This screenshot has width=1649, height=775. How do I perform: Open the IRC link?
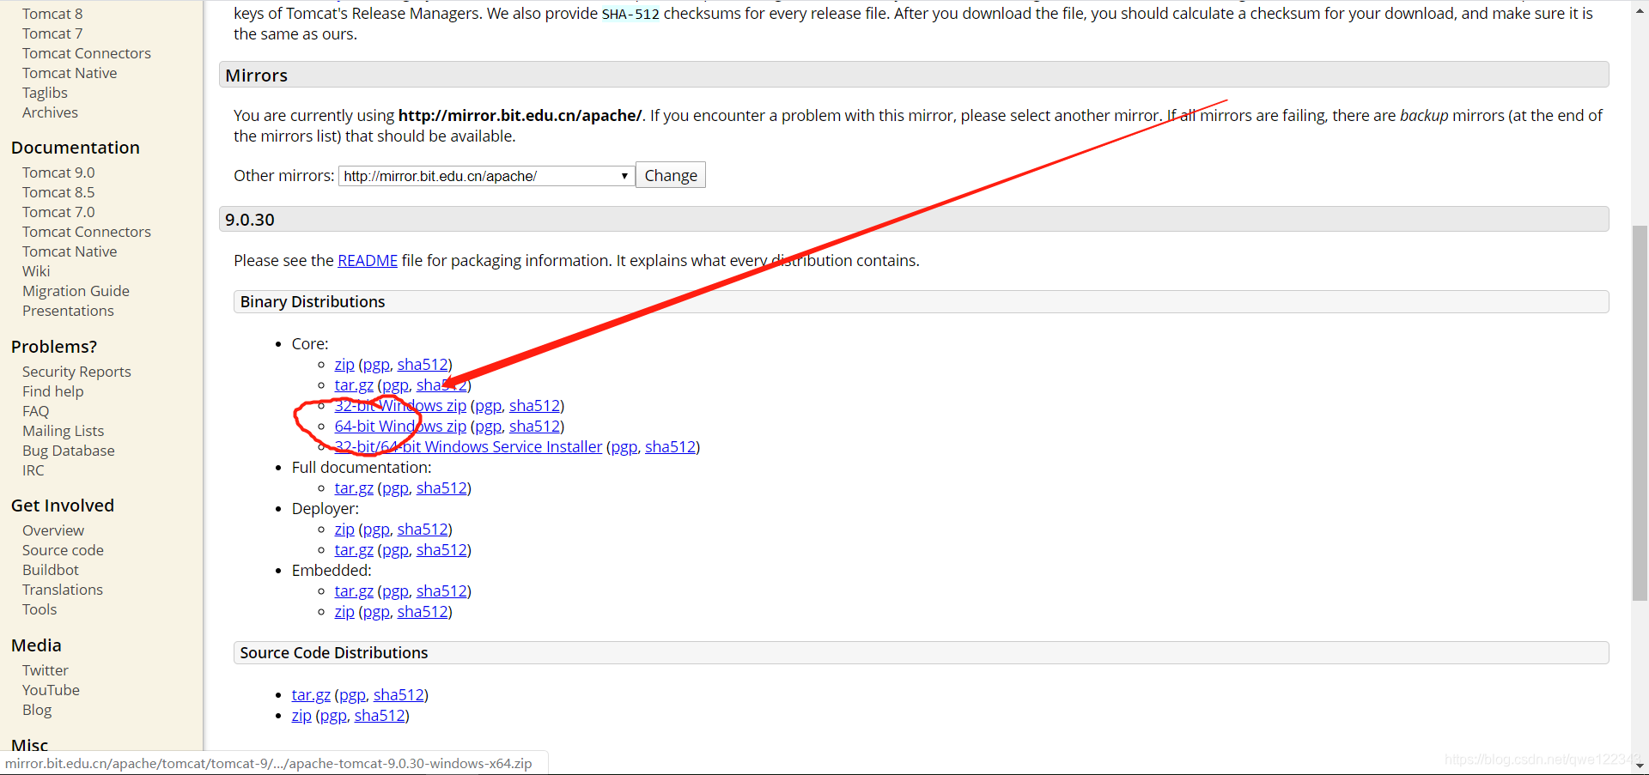pos(33,470)
